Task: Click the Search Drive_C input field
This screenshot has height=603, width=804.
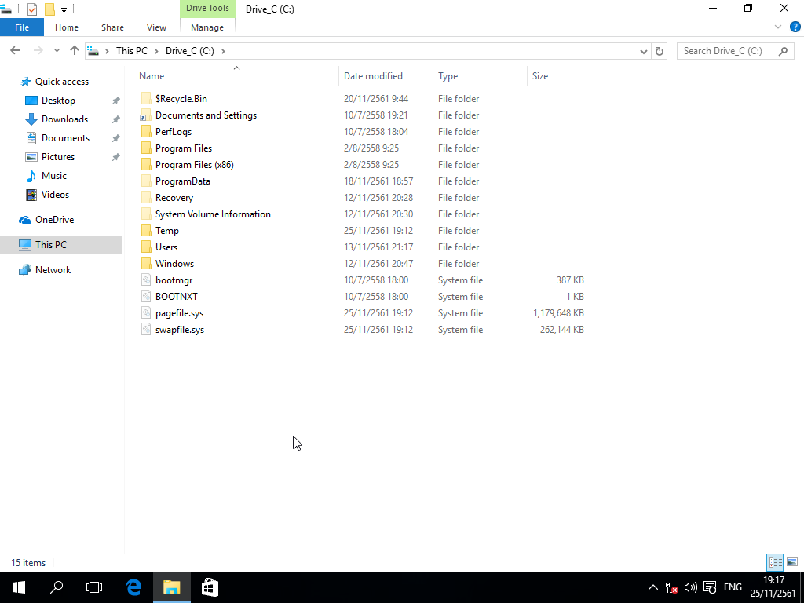Action: pos(726,51)
